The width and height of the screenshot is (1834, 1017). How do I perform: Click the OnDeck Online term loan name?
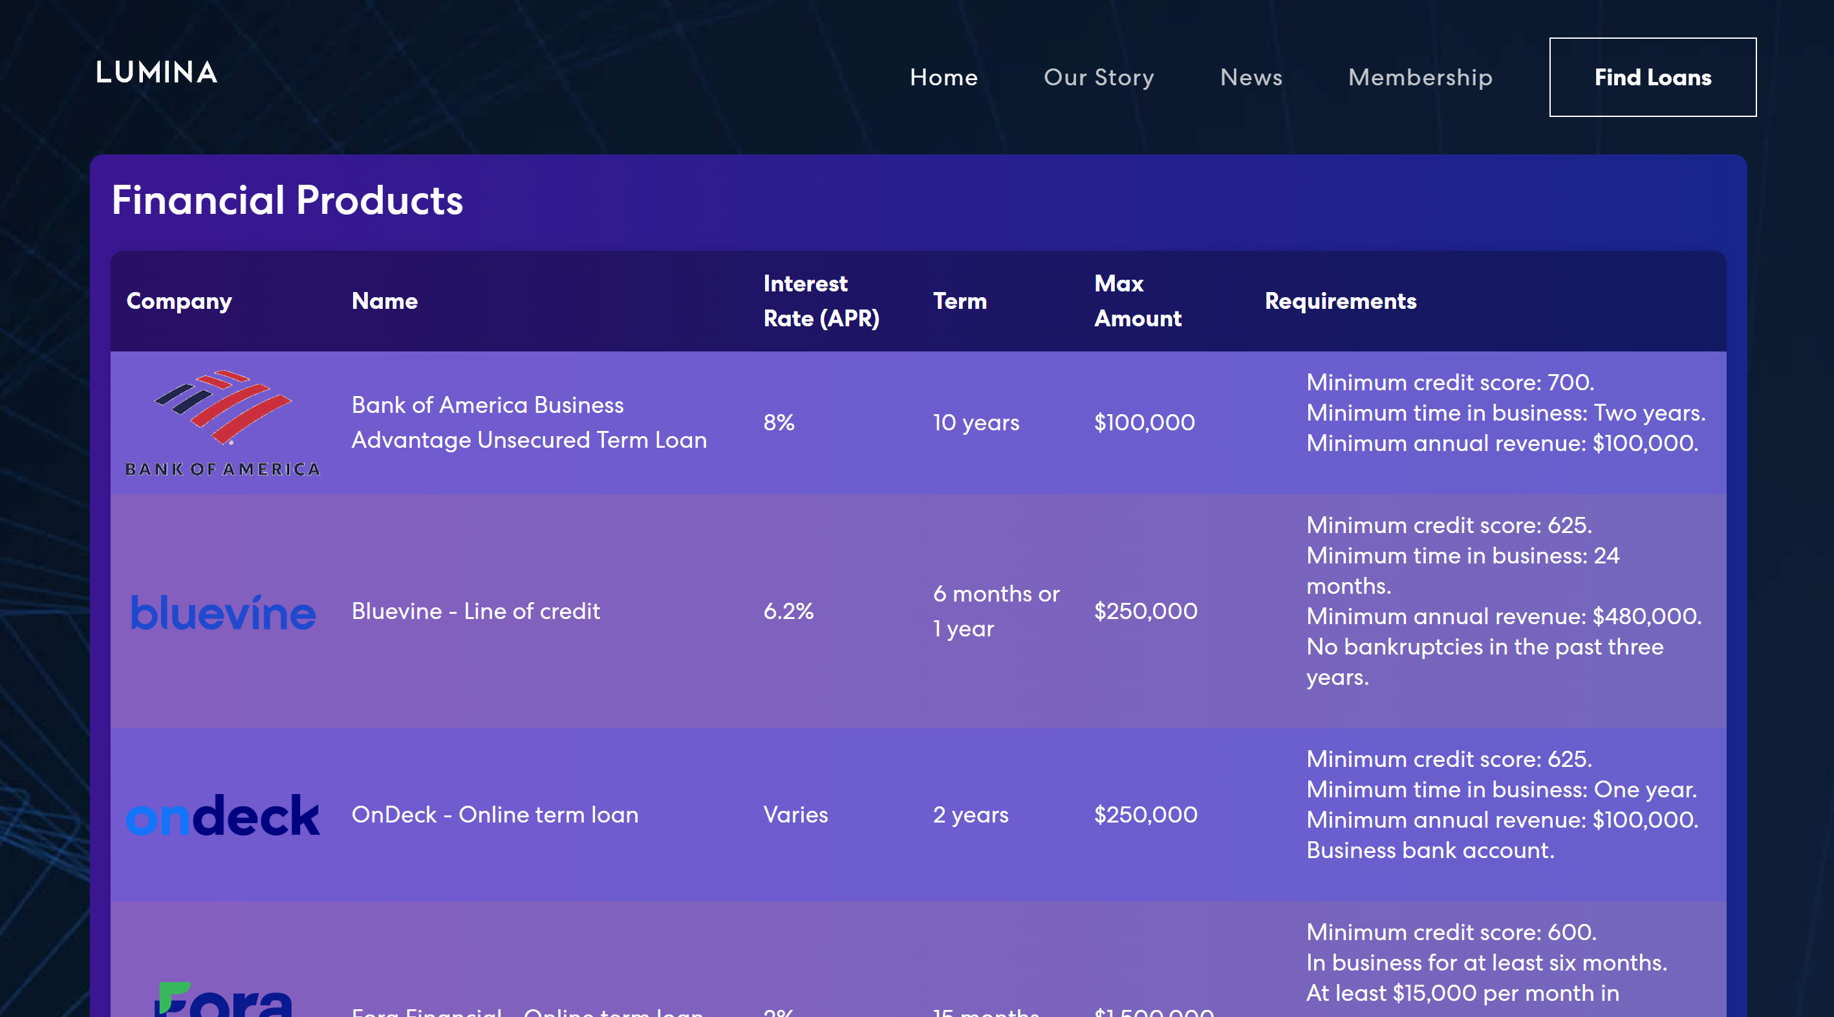495,815
